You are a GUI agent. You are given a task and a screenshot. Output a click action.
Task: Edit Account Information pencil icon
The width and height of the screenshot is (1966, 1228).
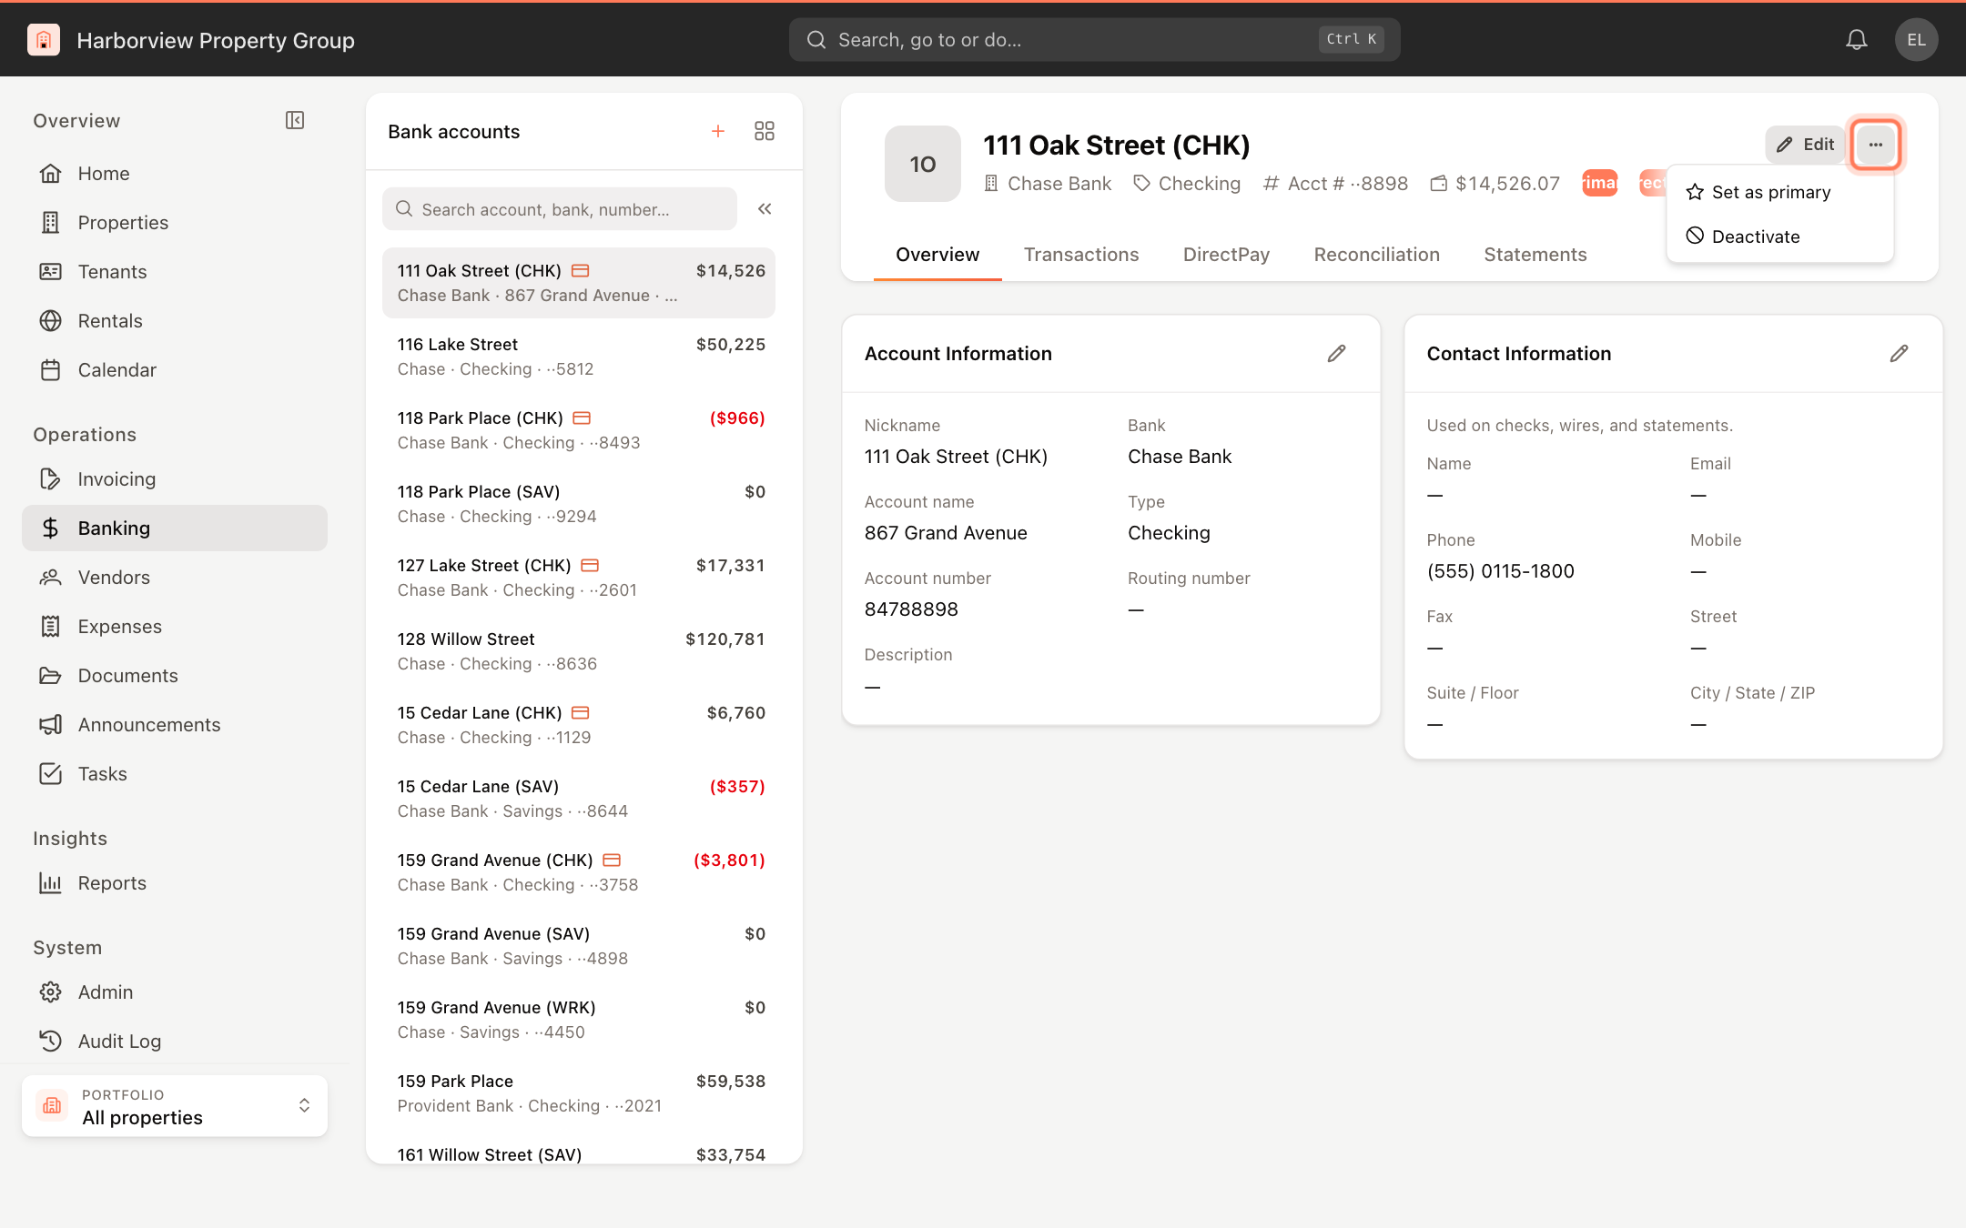click(x=1336, y=354)
